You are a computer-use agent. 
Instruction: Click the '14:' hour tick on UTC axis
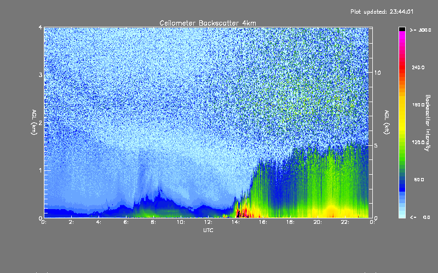tap(235, 222)
